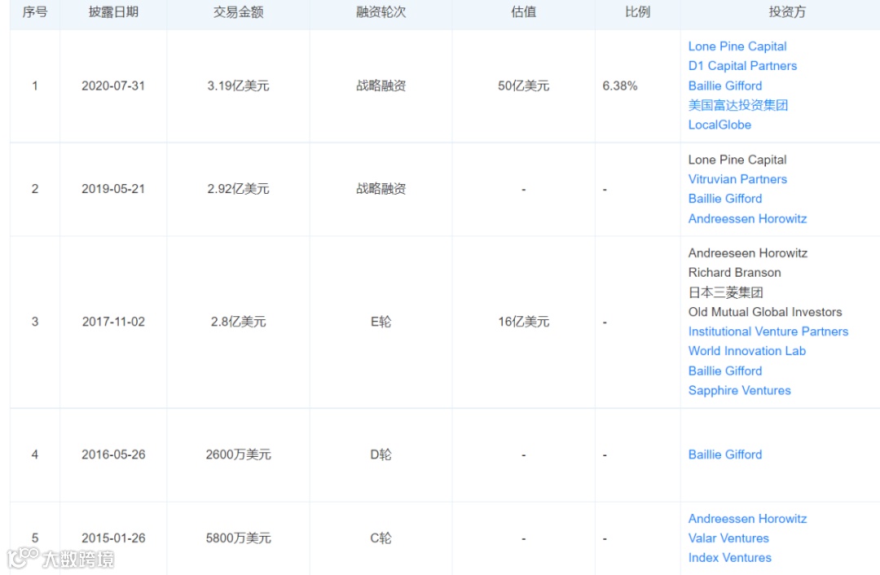Select 战略融资 cell in 2020-07-31 row
880x575 pixels.
pos(381,86)
